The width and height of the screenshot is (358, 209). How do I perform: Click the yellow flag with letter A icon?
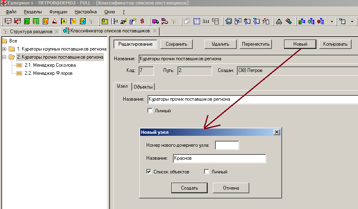(x=64, y=21)
